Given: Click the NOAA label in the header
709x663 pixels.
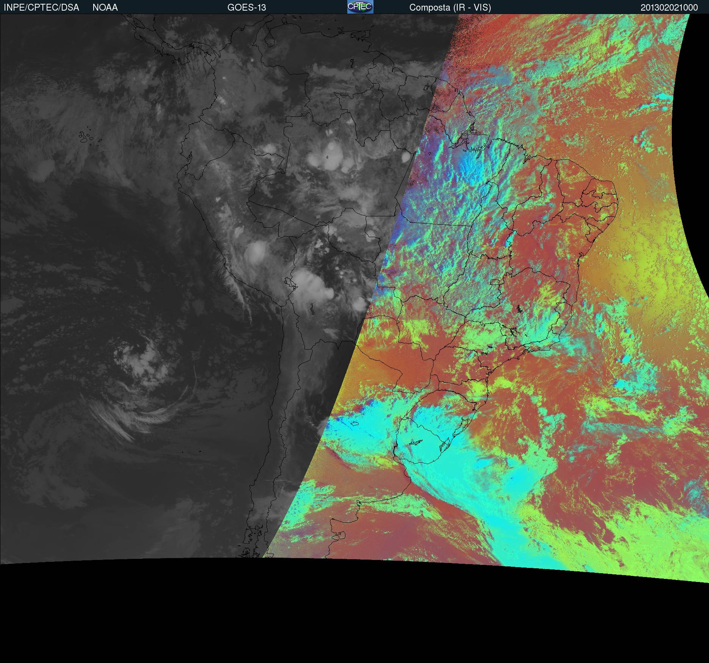Looking at the screenshot, I should 105,8.
